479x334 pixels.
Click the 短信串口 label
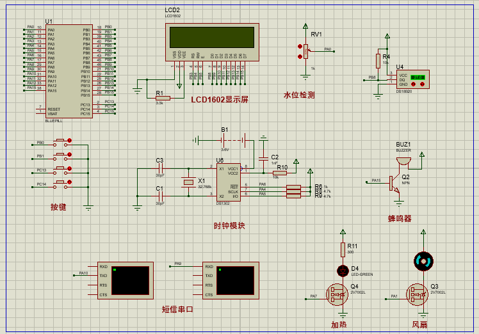(x=177, y=310)
